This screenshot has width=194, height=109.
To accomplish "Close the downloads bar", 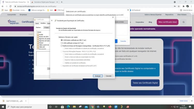I will click(x=192, y=101).
